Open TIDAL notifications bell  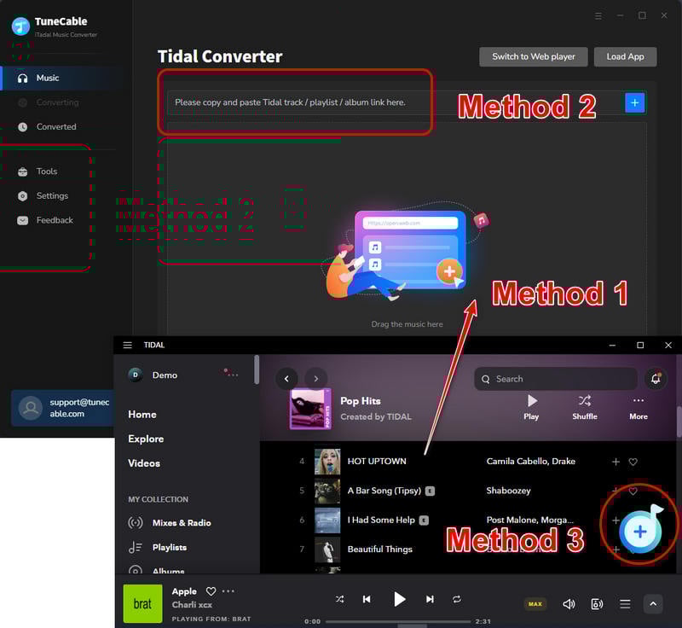[x=656, y=379]
